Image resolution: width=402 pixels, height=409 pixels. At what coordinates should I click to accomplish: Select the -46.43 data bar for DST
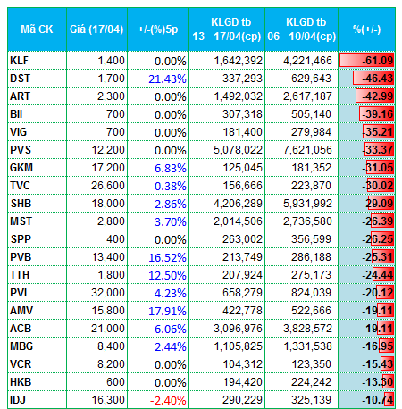point(373,78)
